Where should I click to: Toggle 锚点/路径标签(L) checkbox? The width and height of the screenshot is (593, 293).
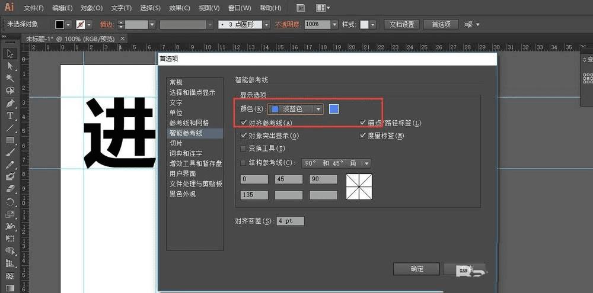pyautogui.click(x=362, y=123)
